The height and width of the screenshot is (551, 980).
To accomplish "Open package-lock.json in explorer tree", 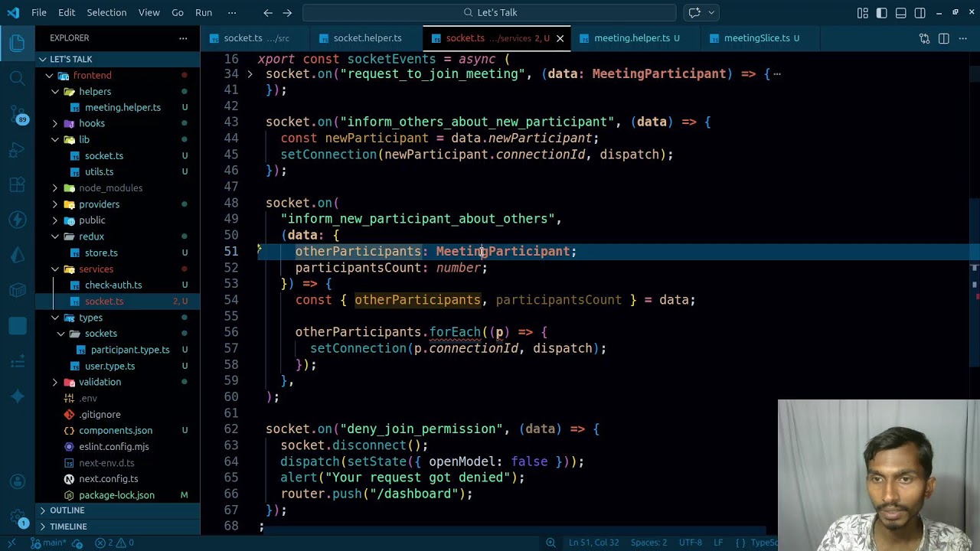I will tap(116, 495).
